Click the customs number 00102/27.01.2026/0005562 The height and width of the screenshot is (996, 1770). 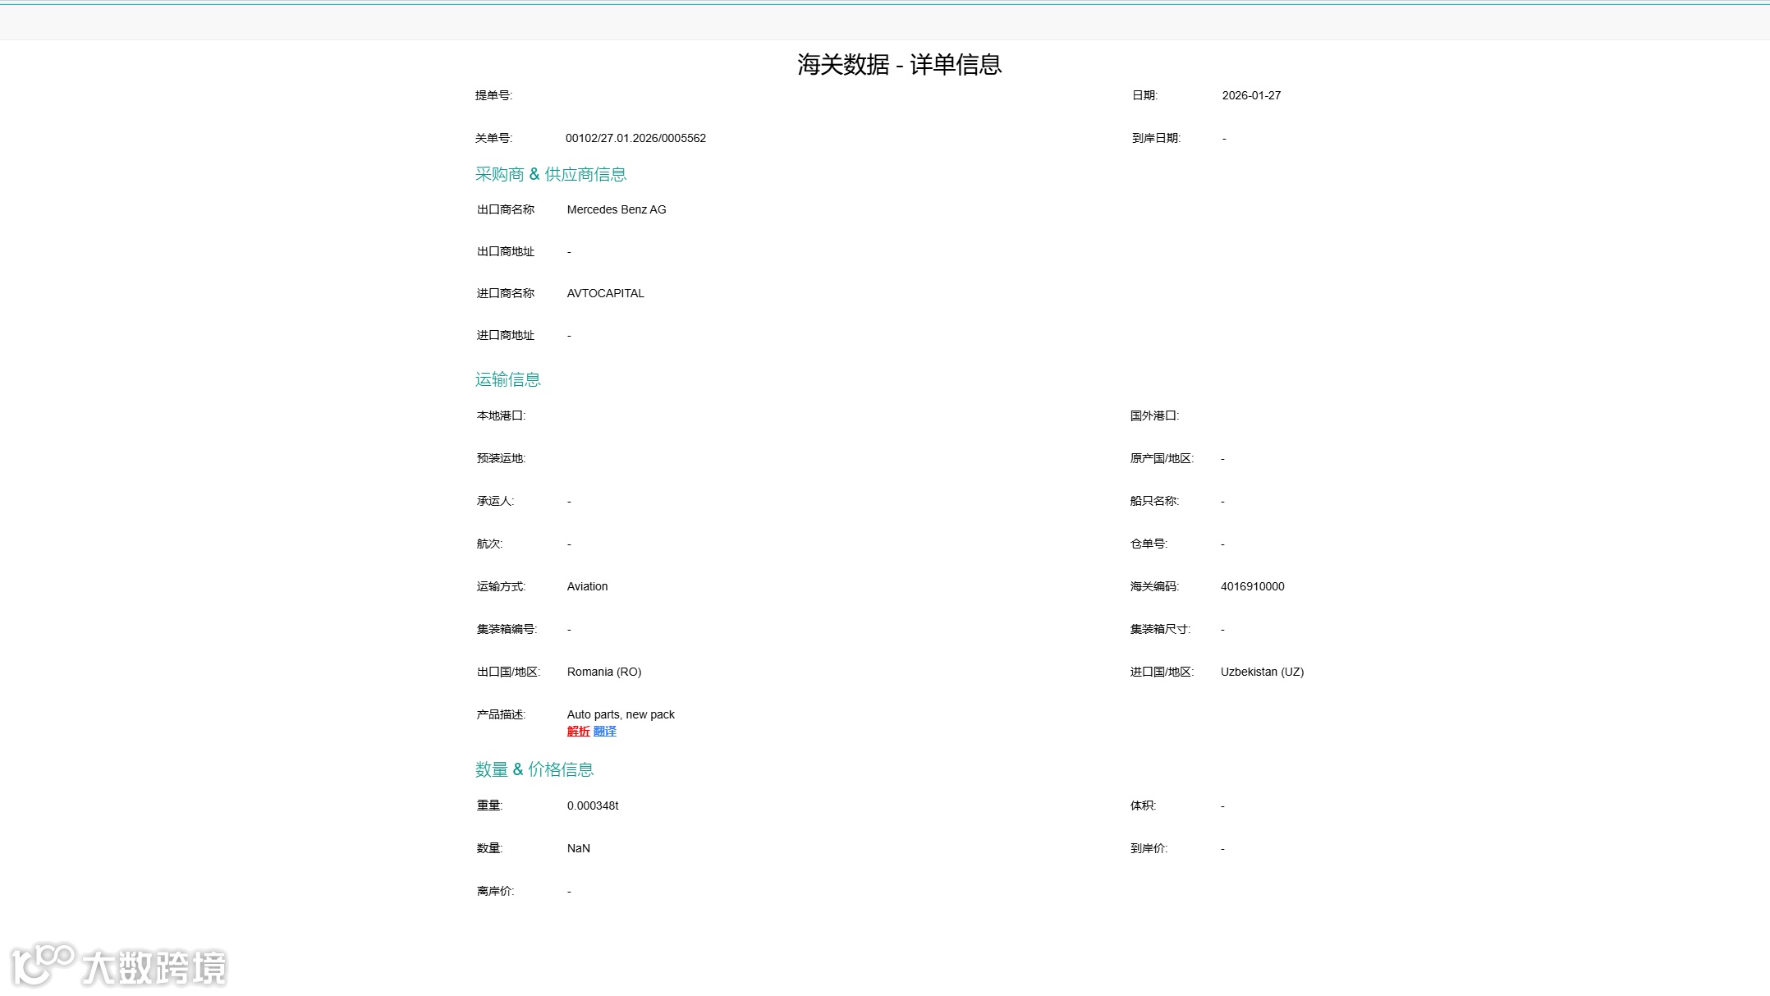point(635,138)
